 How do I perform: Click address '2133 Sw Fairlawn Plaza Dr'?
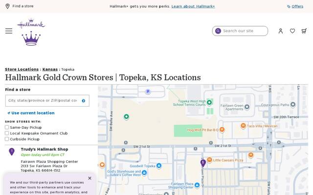[x=44, y=166]
